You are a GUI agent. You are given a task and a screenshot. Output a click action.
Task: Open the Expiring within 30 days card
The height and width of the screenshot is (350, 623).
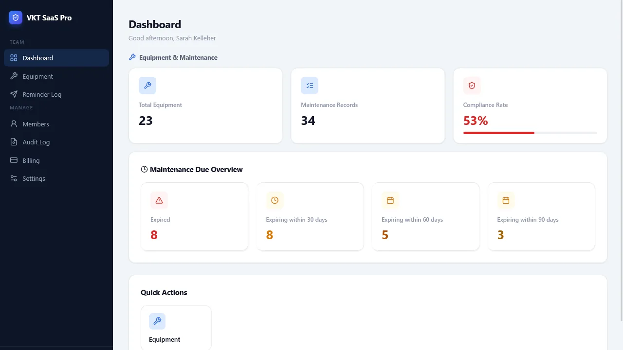(x=310, y=216)
